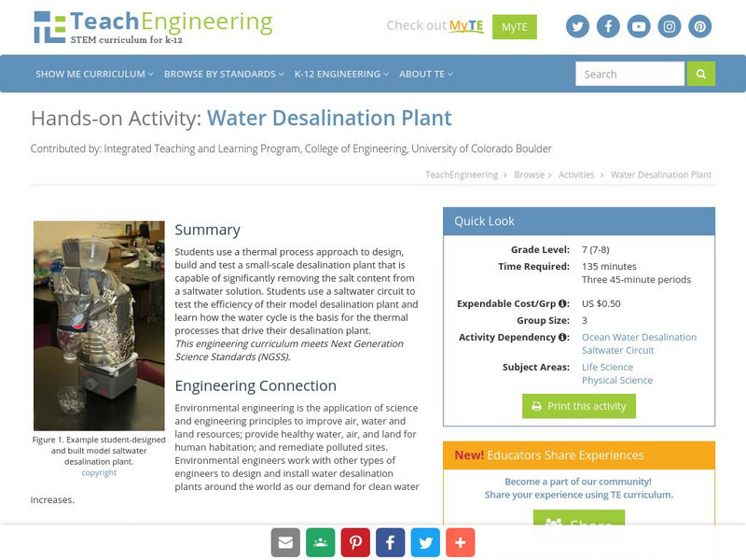The image size is (746, 560).
Task: Expand the Show Me Curriculum menu
Action: (x=95, y=74)
